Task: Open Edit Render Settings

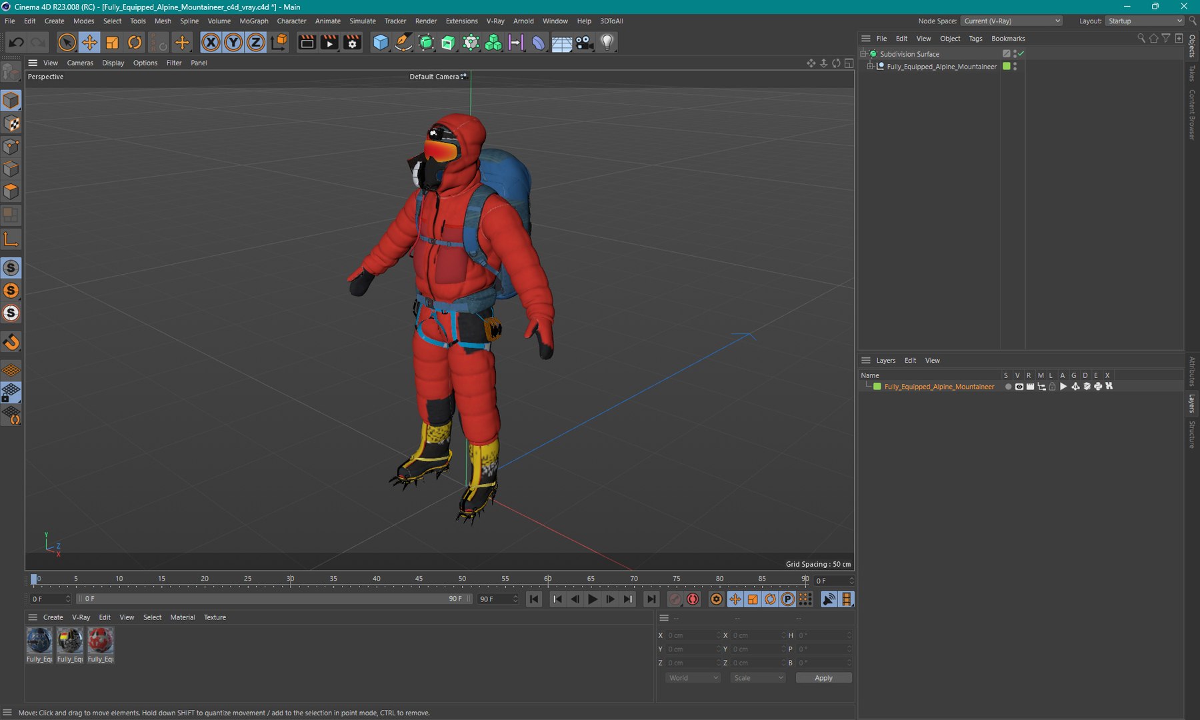Action: (352, 43)
